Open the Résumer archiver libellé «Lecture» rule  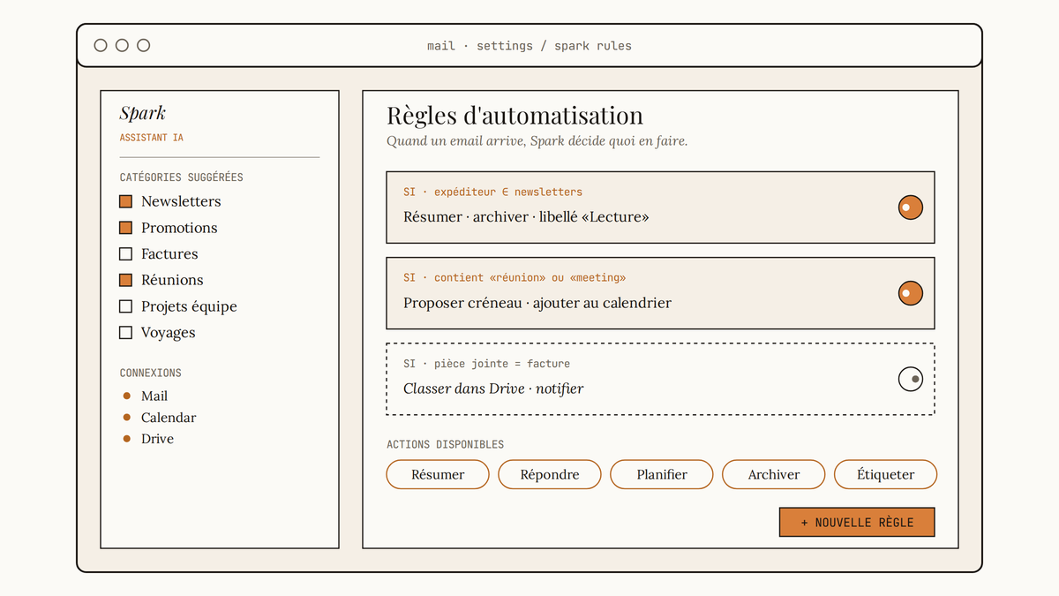tap(660, 207)
